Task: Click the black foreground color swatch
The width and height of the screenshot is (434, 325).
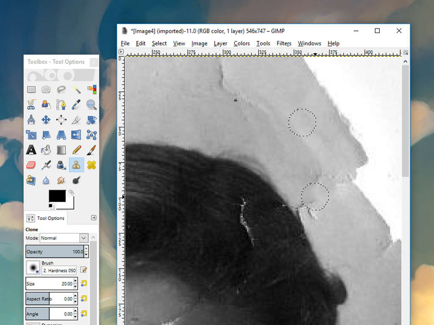Action: (56, 196)
